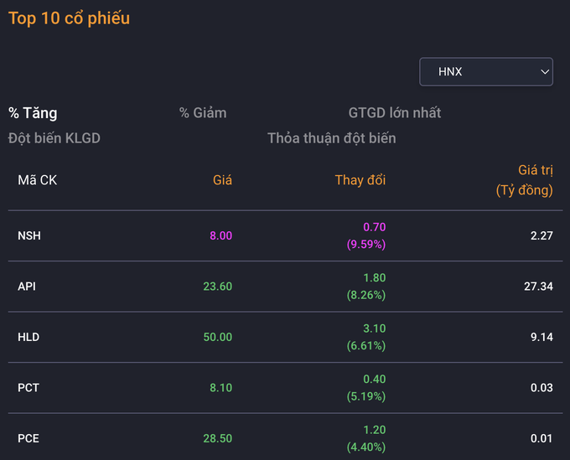Open the GTGD lớn nhất tab
The image size is (570, 460).
pos(395,113)
